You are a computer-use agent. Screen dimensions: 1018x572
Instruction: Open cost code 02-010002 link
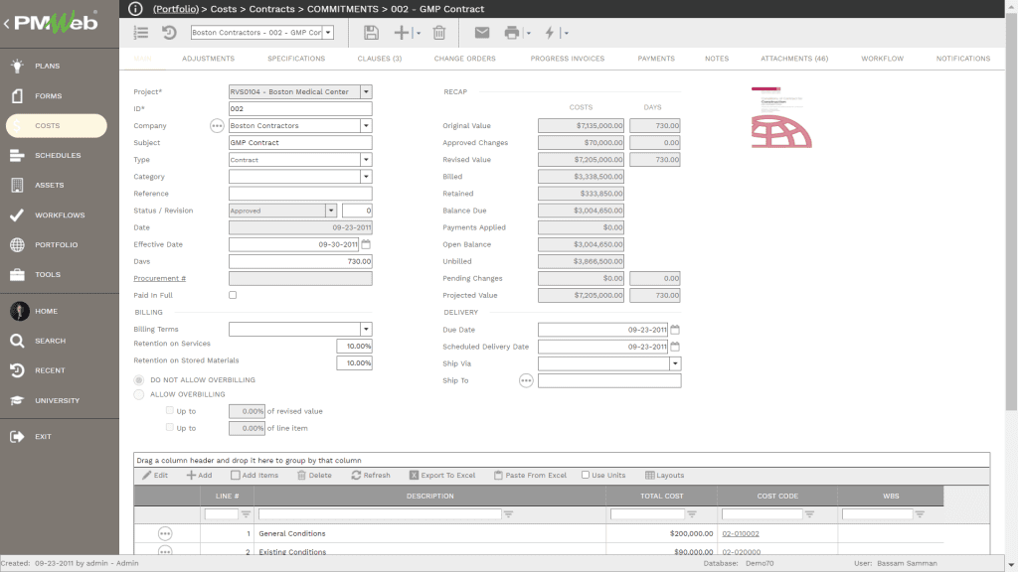[x=741, y=533]
